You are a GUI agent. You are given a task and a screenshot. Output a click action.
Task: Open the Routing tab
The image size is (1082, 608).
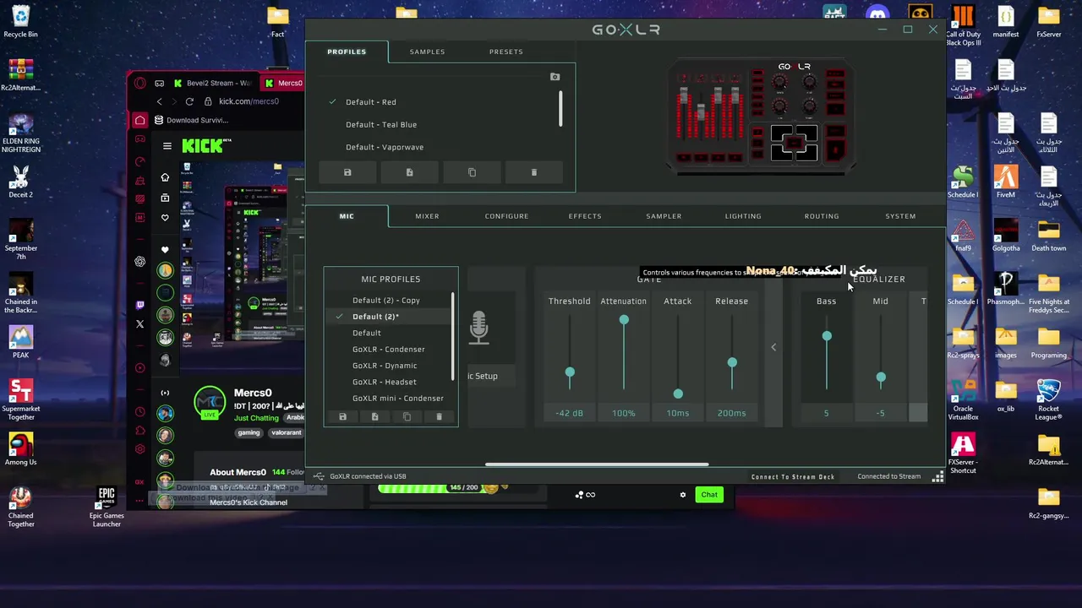pyautogui.click(x=822, y=216)
